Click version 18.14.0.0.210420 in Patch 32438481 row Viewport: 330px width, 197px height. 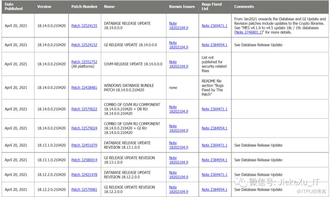52,88
